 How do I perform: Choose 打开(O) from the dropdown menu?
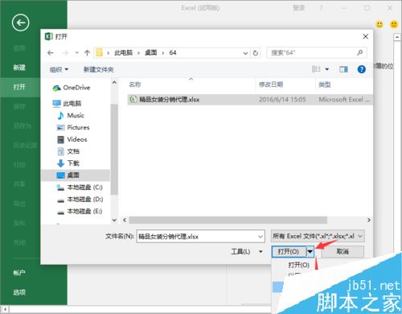pyautogui.click(x=298, y=265)
